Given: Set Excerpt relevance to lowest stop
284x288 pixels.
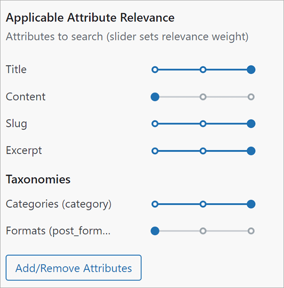Looking at the screenshot, I should click(x=155, y=151).
